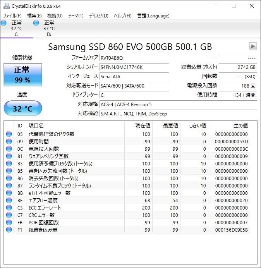Viewport: 261px width, 268px height.
Task: Click power on count value 188 回
Action: pos(238,86)
